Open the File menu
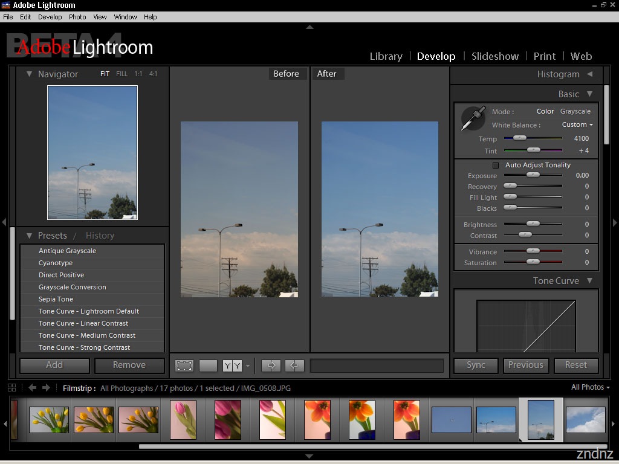Image resolution: width=619 pixels, height=464 pixels. pyautogui.click(x=8, y=17)
